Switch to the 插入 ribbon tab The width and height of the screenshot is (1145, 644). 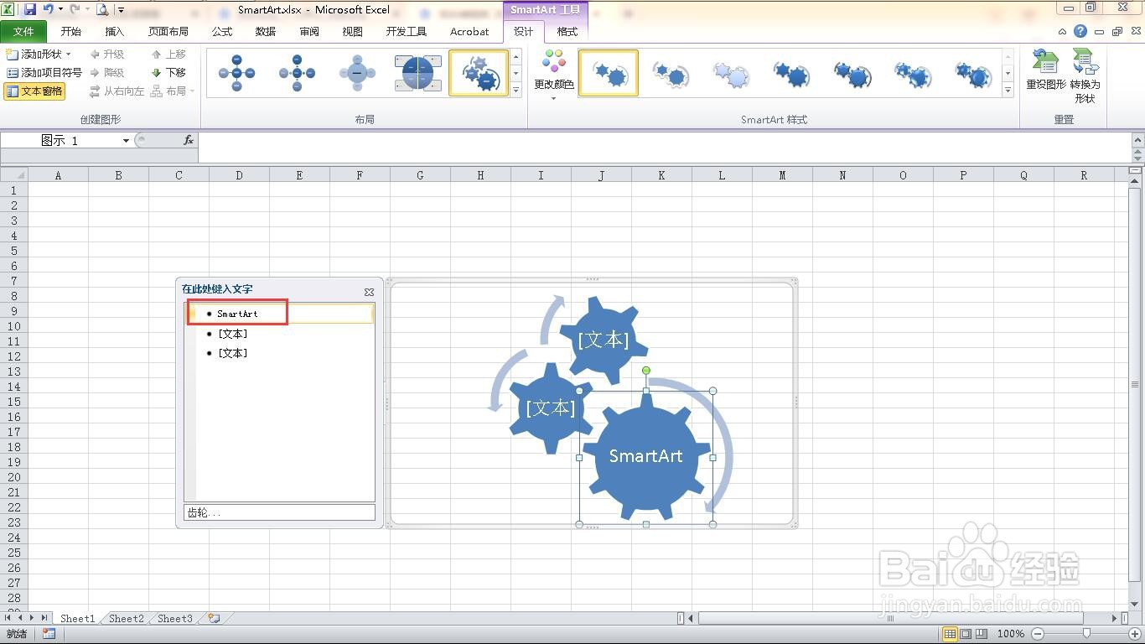[x=115, y=31]
